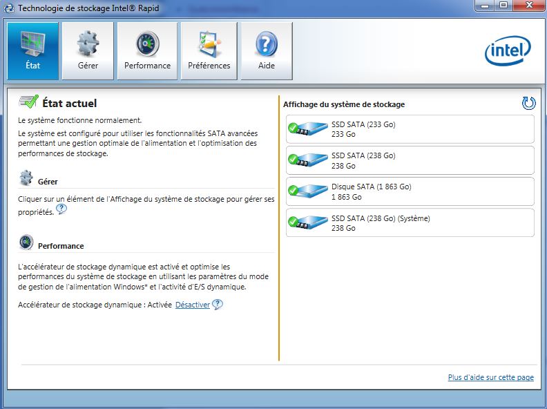This screenshot has height=409, width=547.
Task: Select the SSD SATA (238 Go) (Système) drive
Action: point(410,222)
